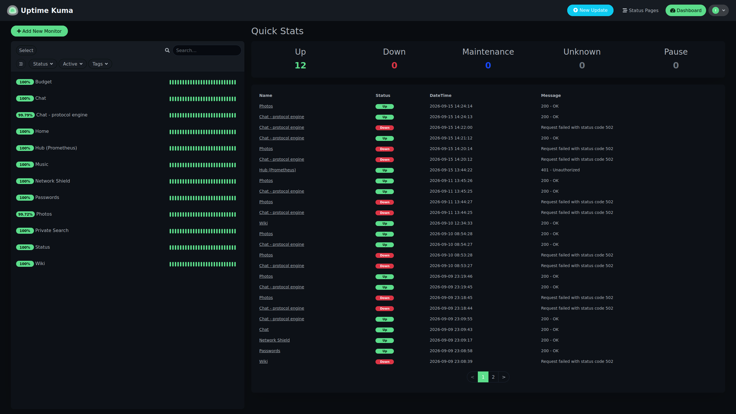Viewport: 736px width, 414px height.
Task: Open the Music monitor
Action: click(x=127, y=165)
